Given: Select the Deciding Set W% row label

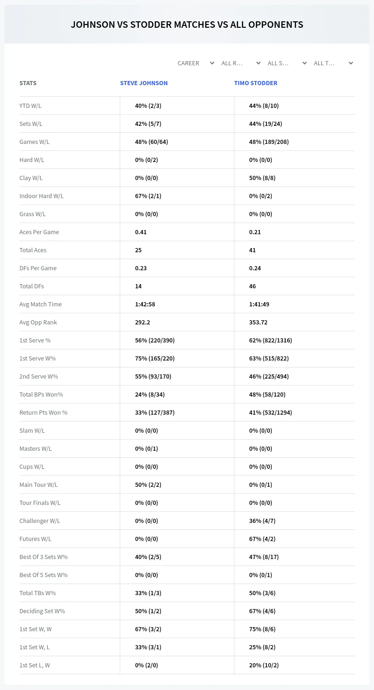Looking at the screenshot, I should click(x=42, y=611).
